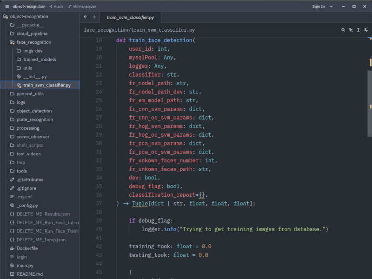Place cursor on train_face_detection function name
The image size is (372, 279).
pyautogui.click(x=160, y=40)
